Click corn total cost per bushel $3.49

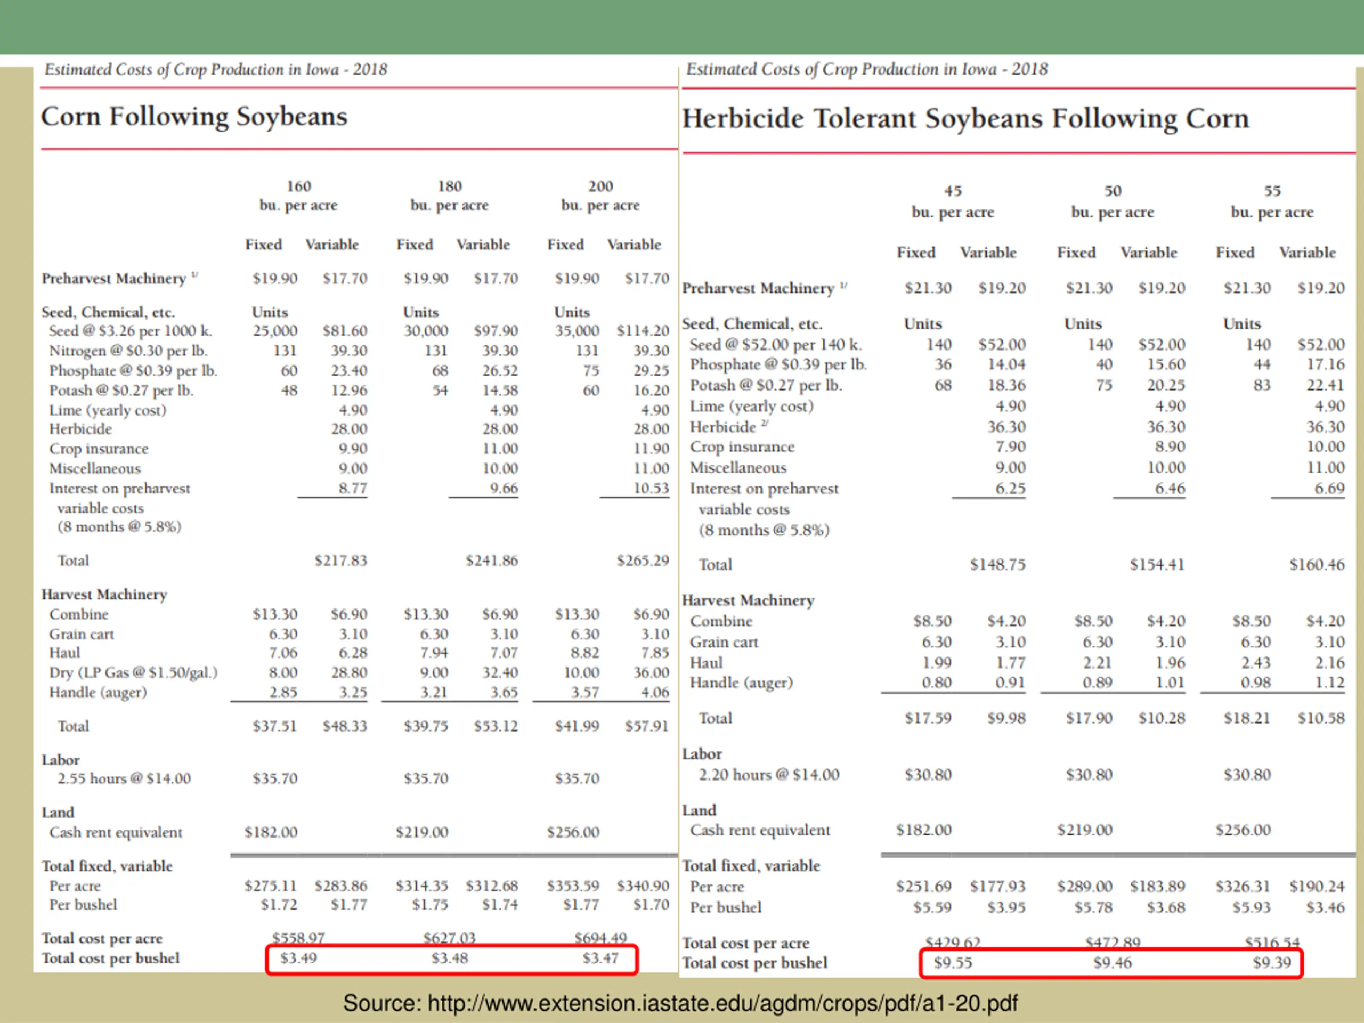click(298, 958)
